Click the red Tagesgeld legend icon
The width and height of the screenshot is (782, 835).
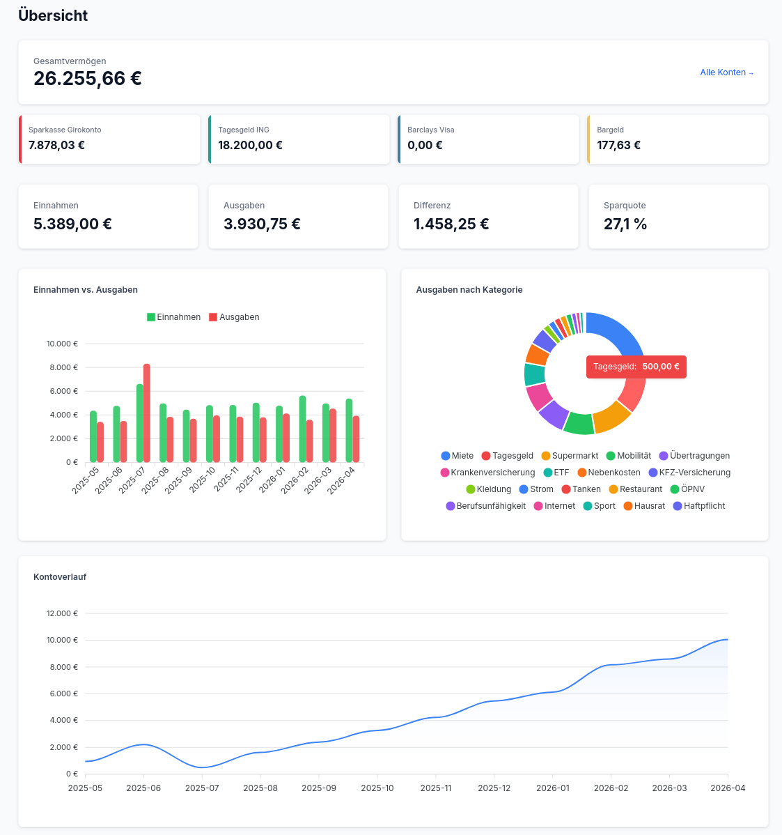(485, 456)
